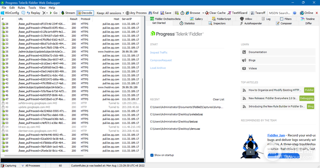320x168 pixels.
Task: Expand the Browse dropdown arrow
Action: click(203, 13)
